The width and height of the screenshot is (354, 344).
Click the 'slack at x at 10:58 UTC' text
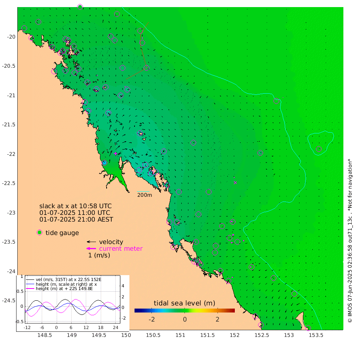(x=76, y=206)
